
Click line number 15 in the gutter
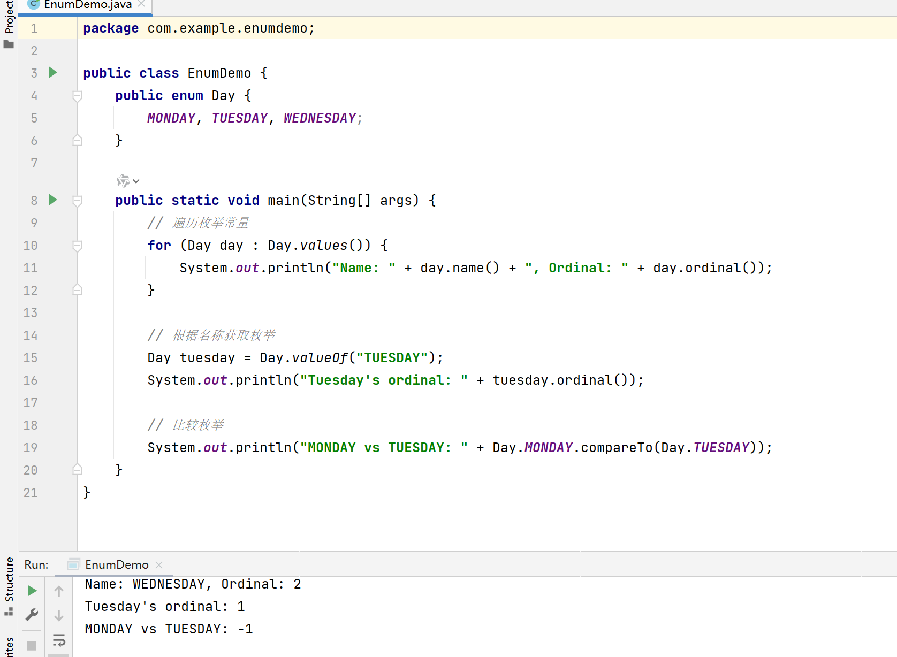click(31, 357)
